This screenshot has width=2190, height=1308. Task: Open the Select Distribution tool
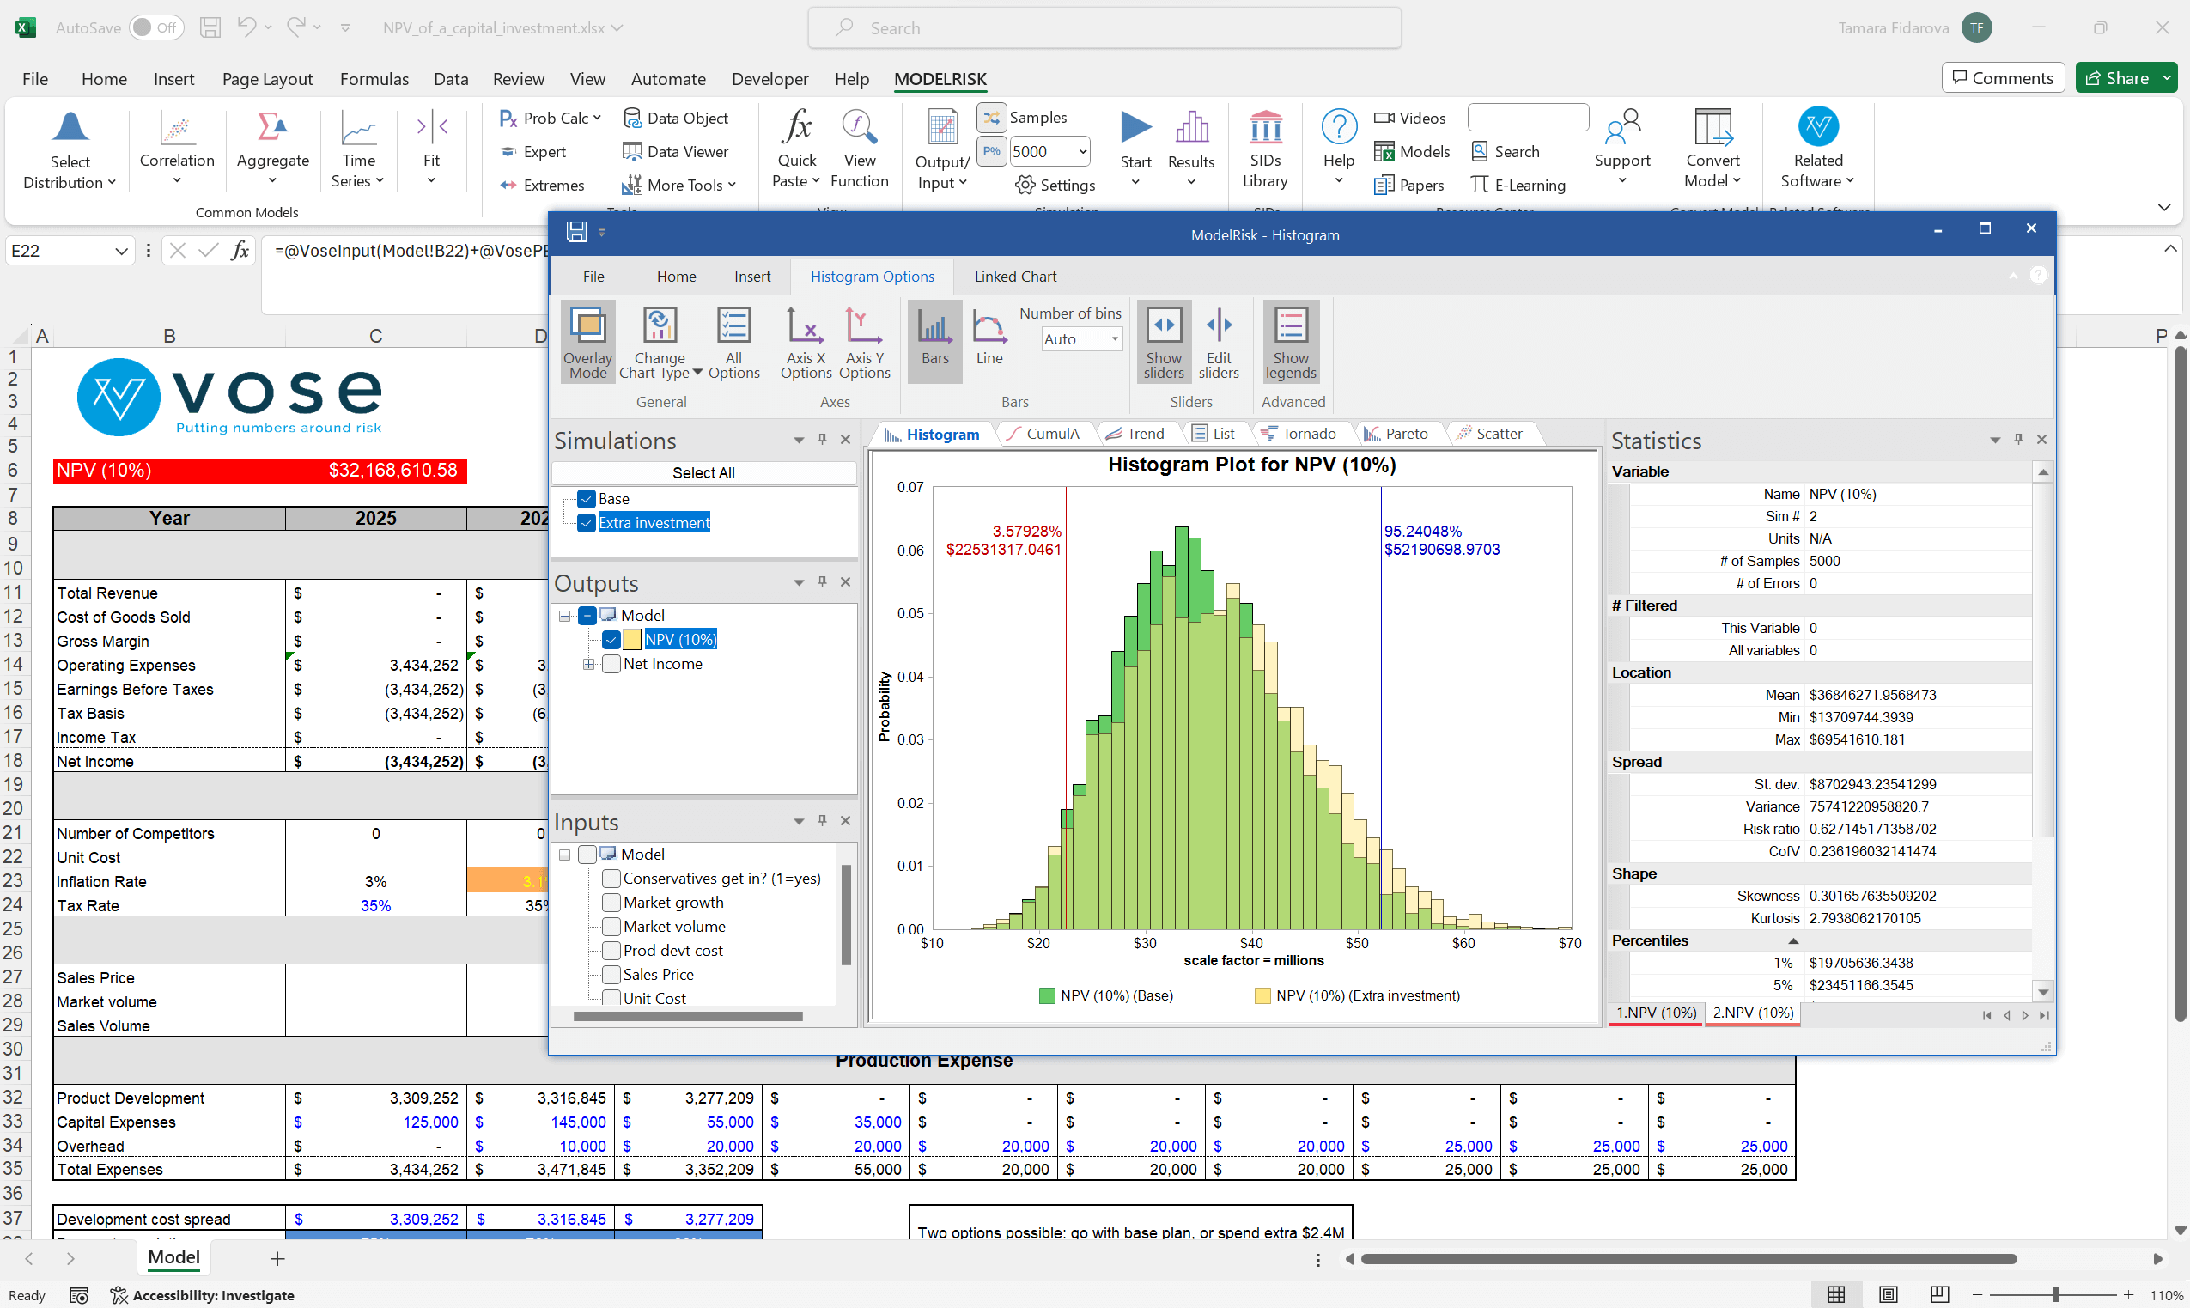click(x=70, y=148)
